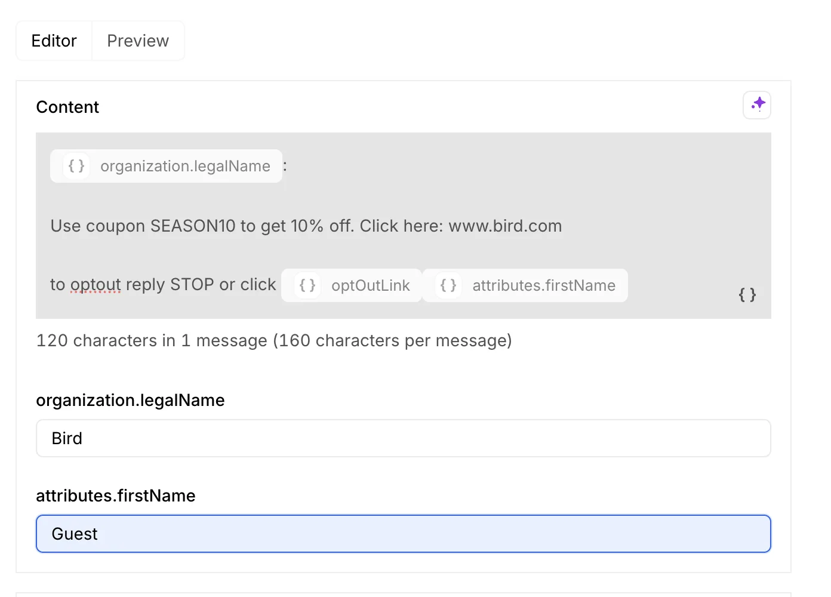The height and width of the screenshot is (597, 831).
Task: Click the braces icon in the optOutLink chip
Action: 307,285
